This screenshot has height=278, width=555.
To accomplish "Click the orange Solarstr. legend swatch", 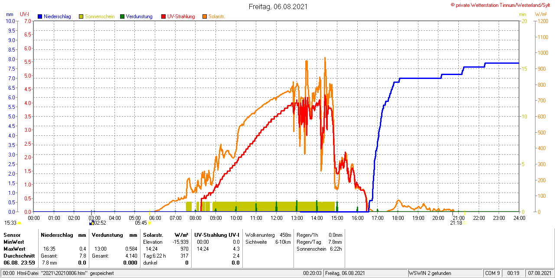I will click(205, 16).
